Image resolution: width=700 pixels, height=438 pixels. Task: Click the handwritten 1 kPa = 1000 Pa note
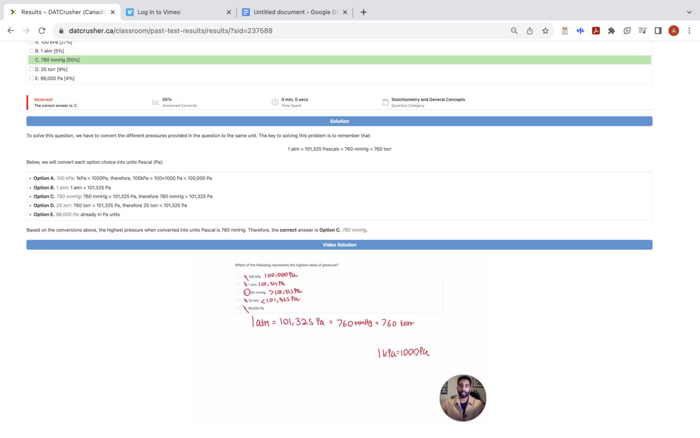point(404,353)
